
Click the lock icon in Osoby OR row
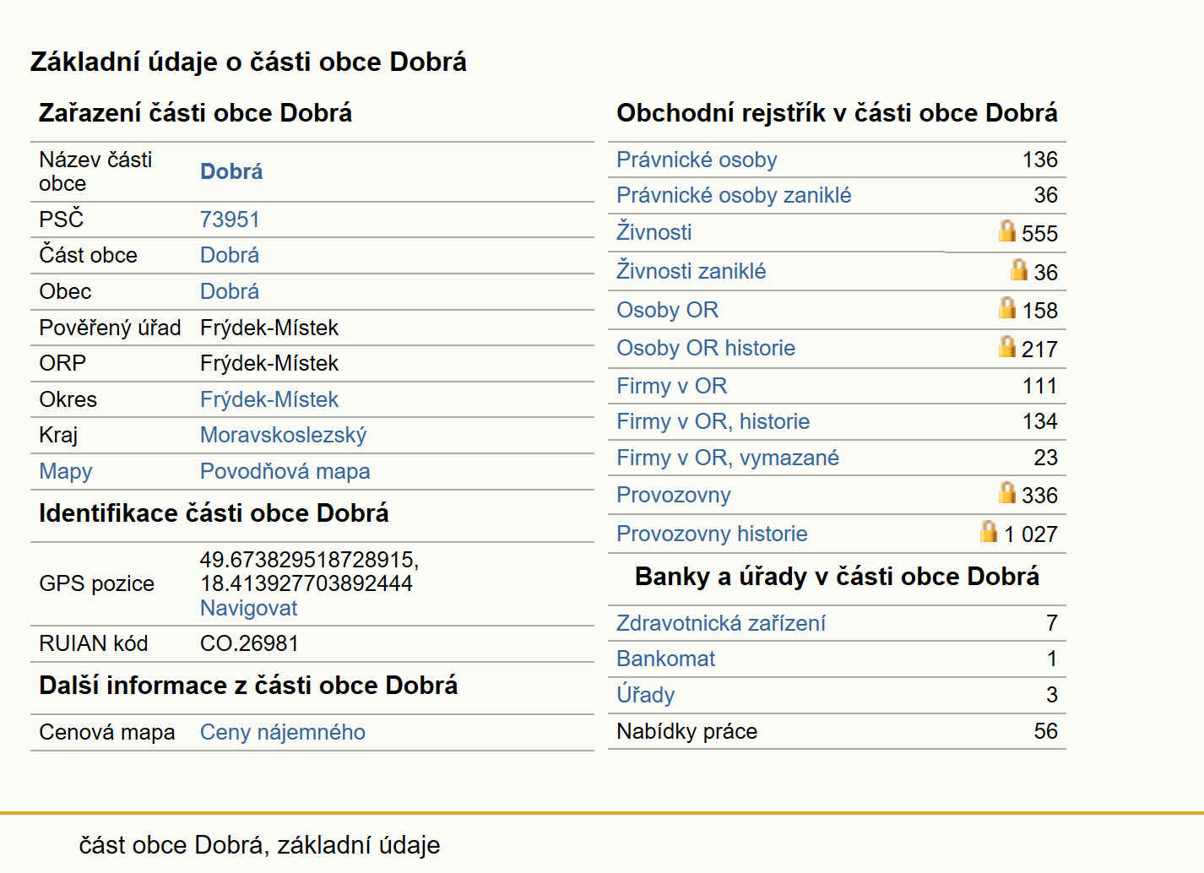point(1007,307)
